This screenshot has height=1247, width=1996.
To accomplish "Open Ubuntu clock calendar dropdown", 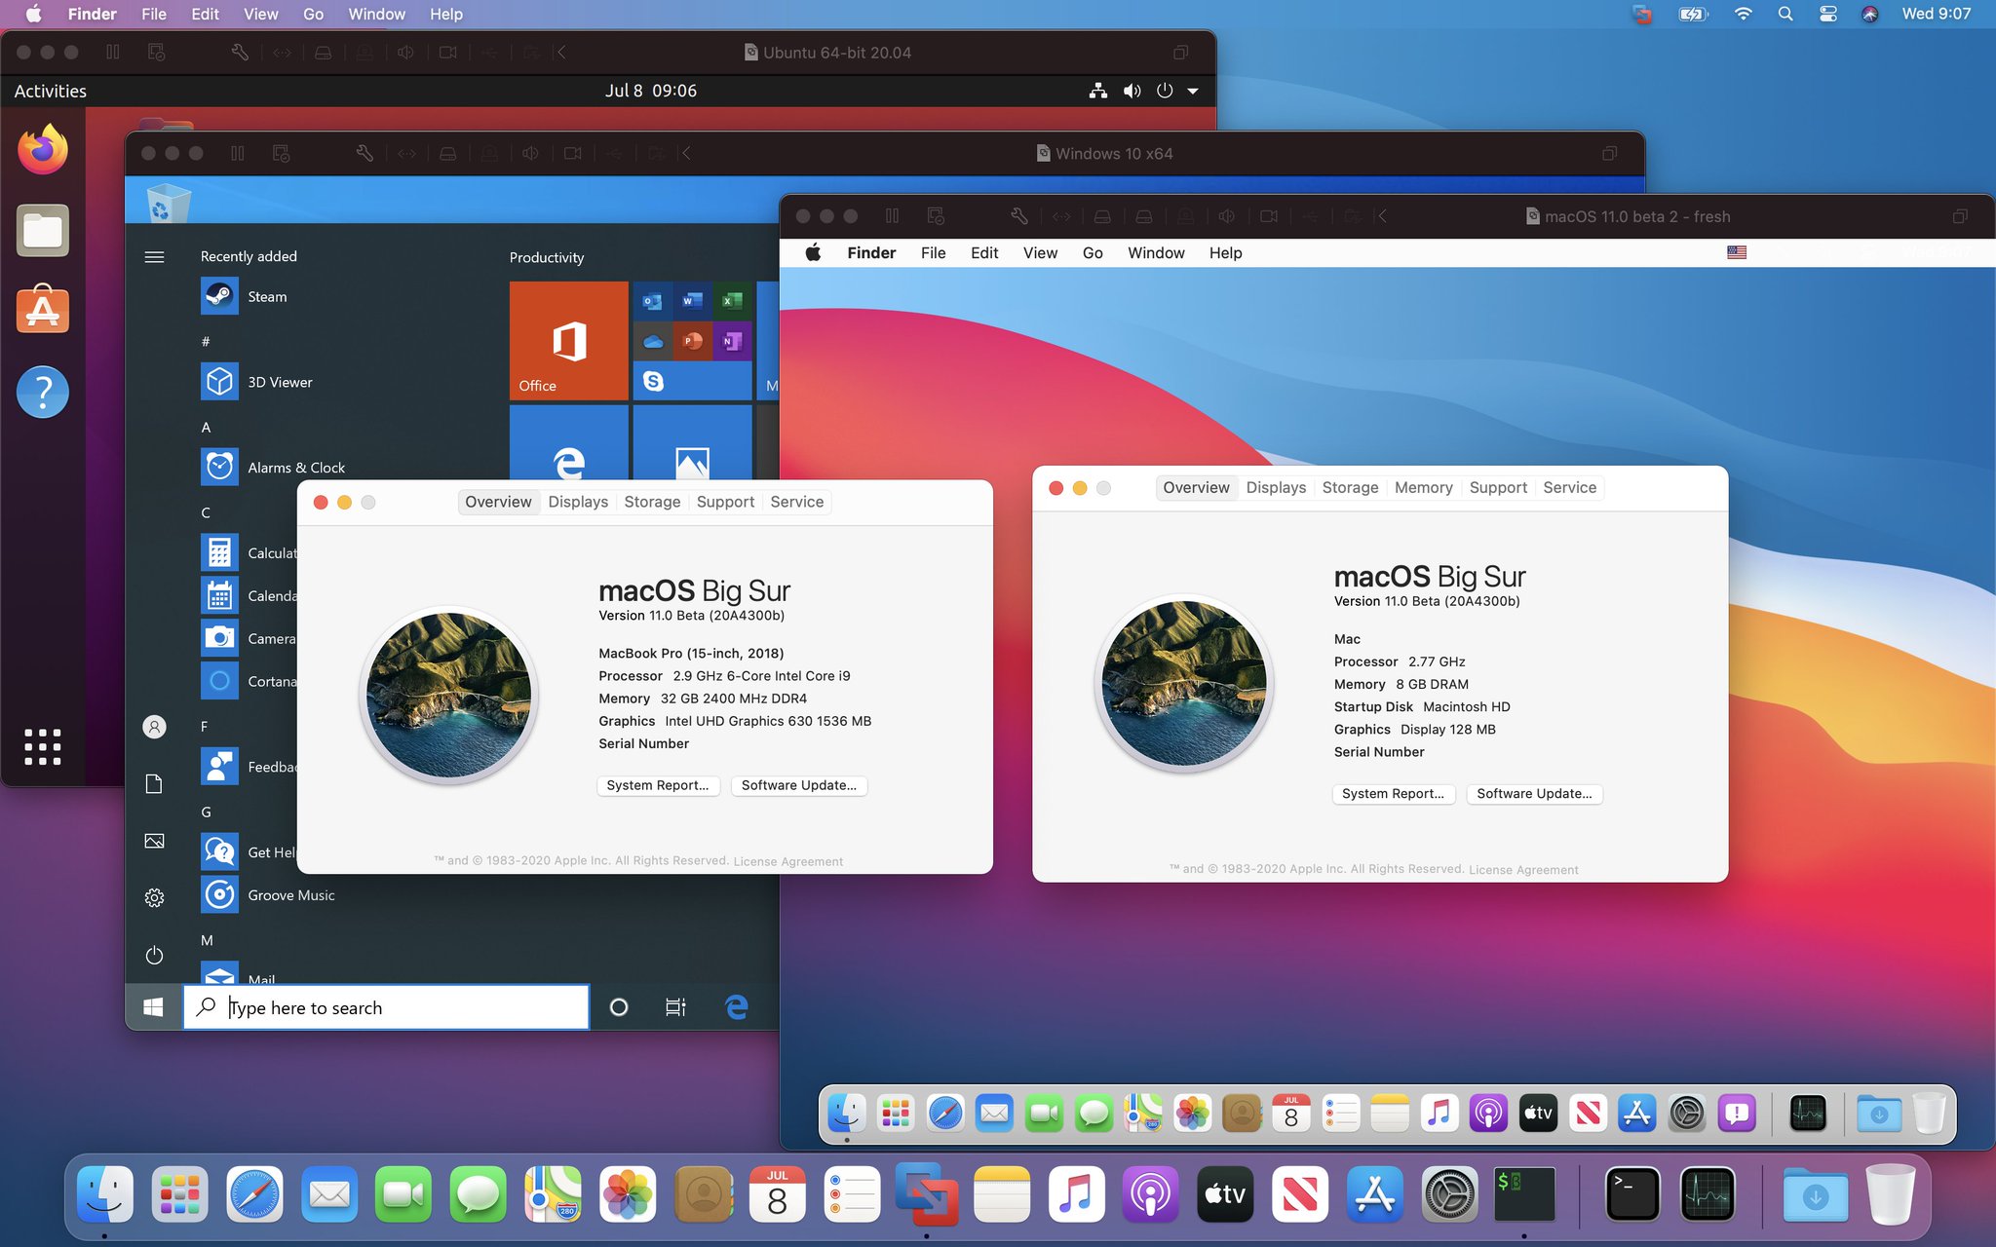I will pos(651,91).
